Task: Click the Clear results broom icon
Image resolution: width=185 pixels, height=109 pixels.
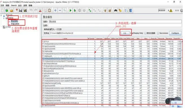Action: pyautogui.click(x=105, y=10)
